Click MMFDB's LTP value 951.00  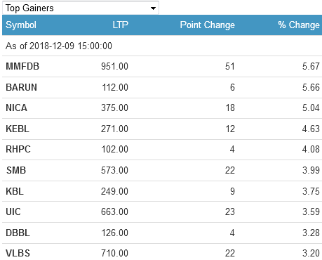114,66
